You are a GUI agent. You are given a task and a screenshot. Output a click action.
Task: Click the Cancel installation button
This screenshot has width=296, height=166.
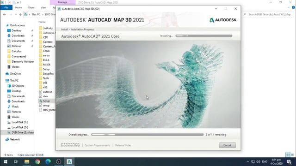point(227,145)
